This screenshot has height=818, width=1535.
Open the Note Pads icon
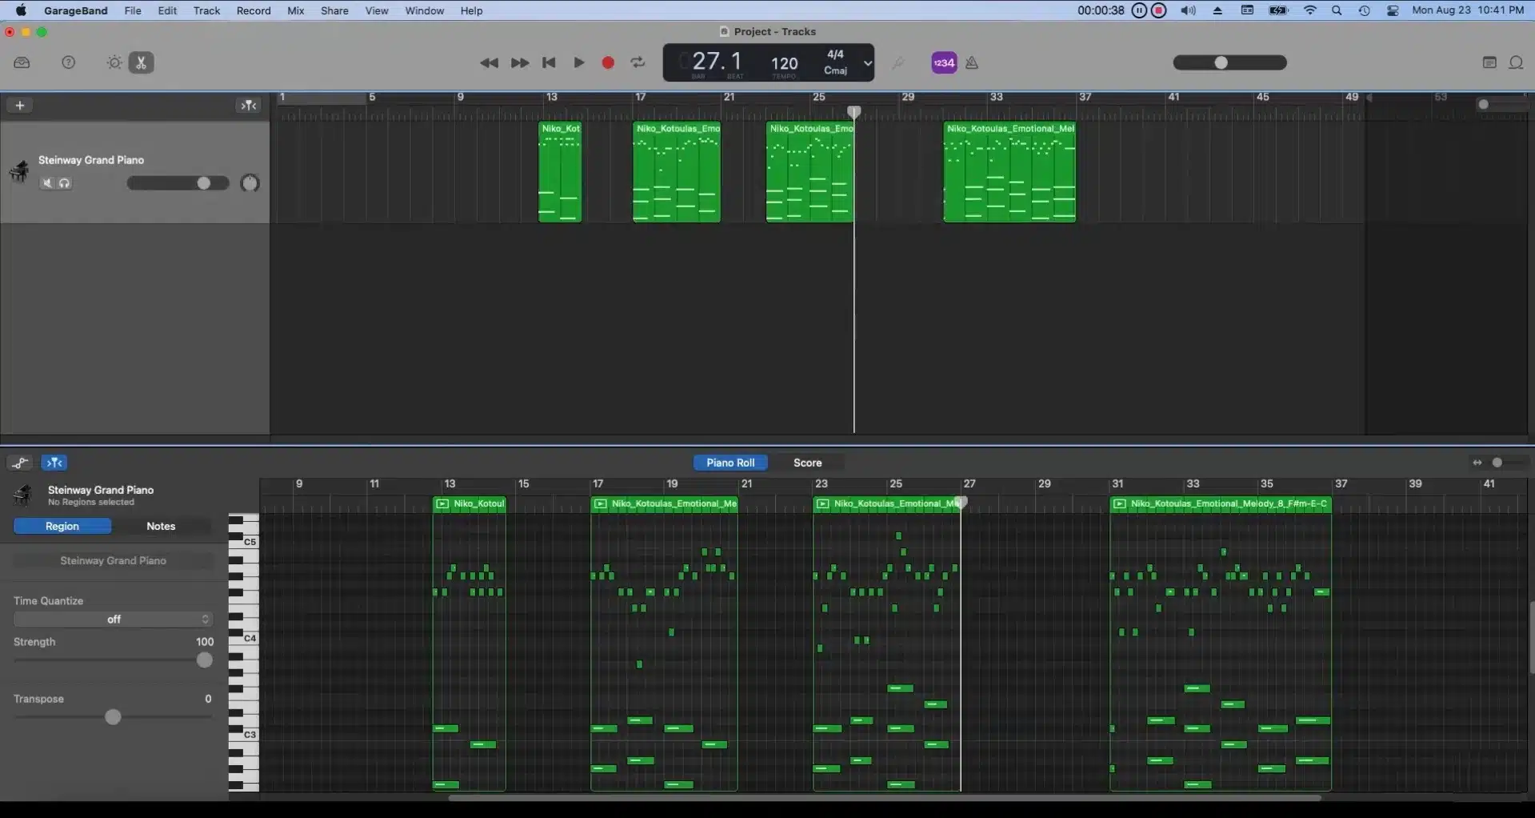pyautogui.click(x=1489, y=62)
